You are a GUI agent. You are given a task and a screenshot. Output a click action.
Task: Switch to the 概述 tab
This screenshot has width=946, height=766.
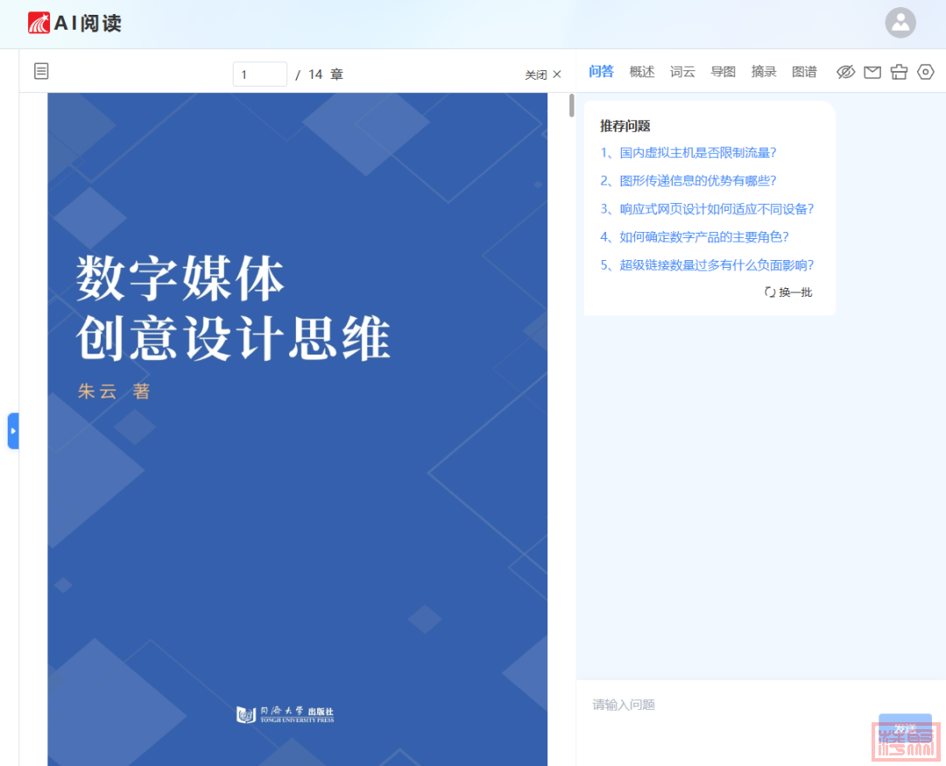click(642, 72)
